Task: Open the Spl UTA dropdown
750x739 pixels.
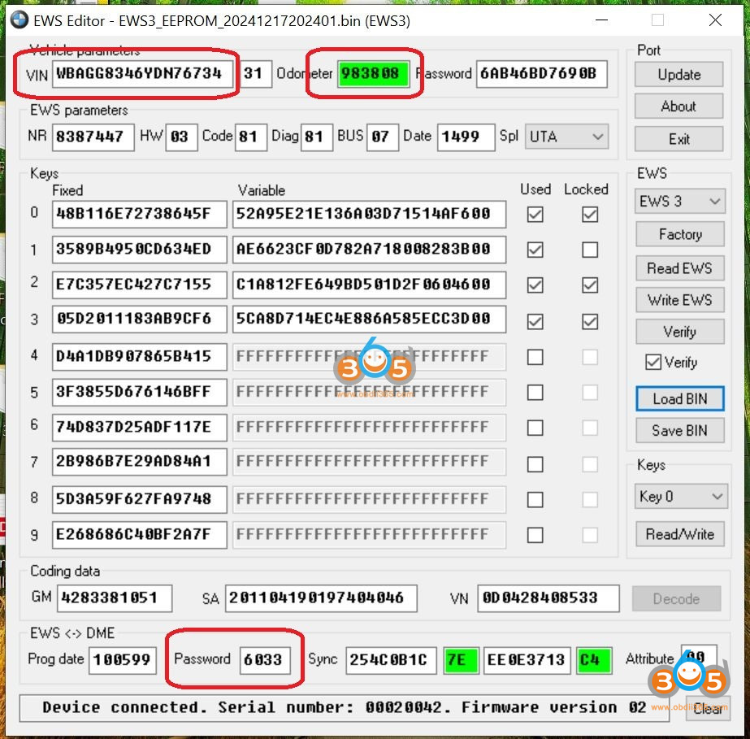Action: pyautogui.click(x=566, y=137)
